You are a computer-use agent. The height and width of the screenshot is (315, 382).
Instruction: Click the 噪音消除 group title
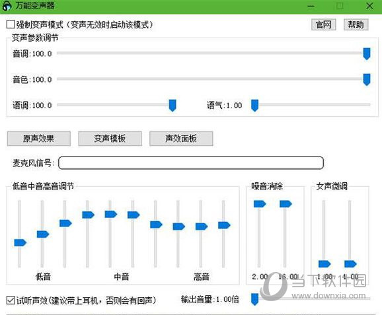click(x=267, y=186)
